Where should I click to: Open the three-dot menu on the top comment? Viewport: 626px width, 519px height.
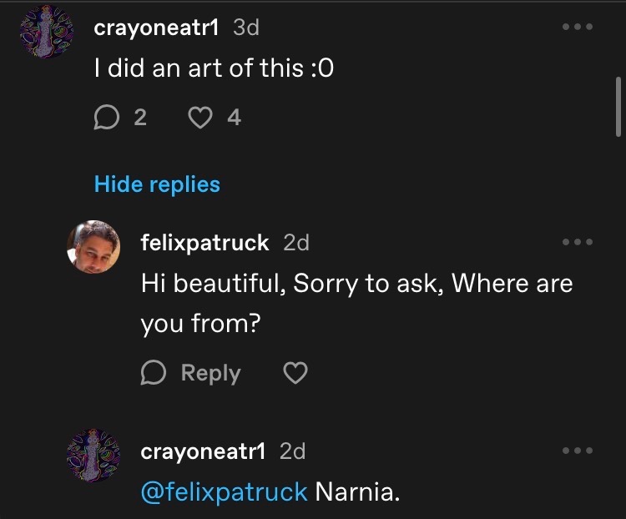click(x=577, y=28)
